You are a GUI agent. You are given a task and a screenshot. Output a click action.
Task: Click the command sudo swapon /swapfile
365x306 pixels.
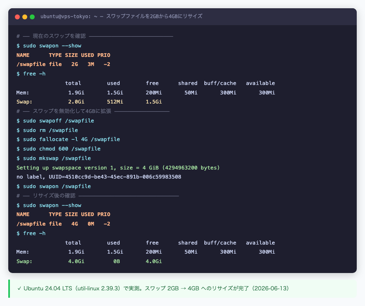click(57, 186)
